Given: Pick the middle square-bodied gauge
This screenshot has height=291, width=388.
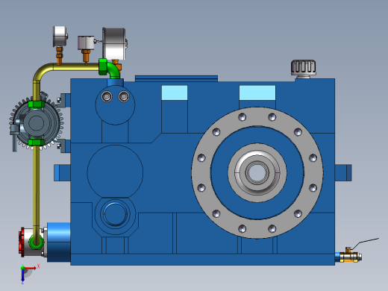Looking at the screenshot, I should click(86, 43).
